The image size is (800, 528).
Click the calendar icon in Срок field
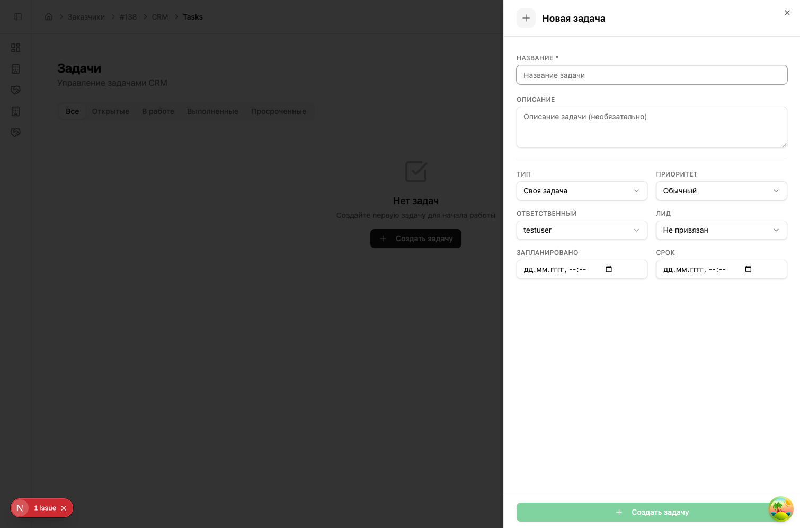748,269
